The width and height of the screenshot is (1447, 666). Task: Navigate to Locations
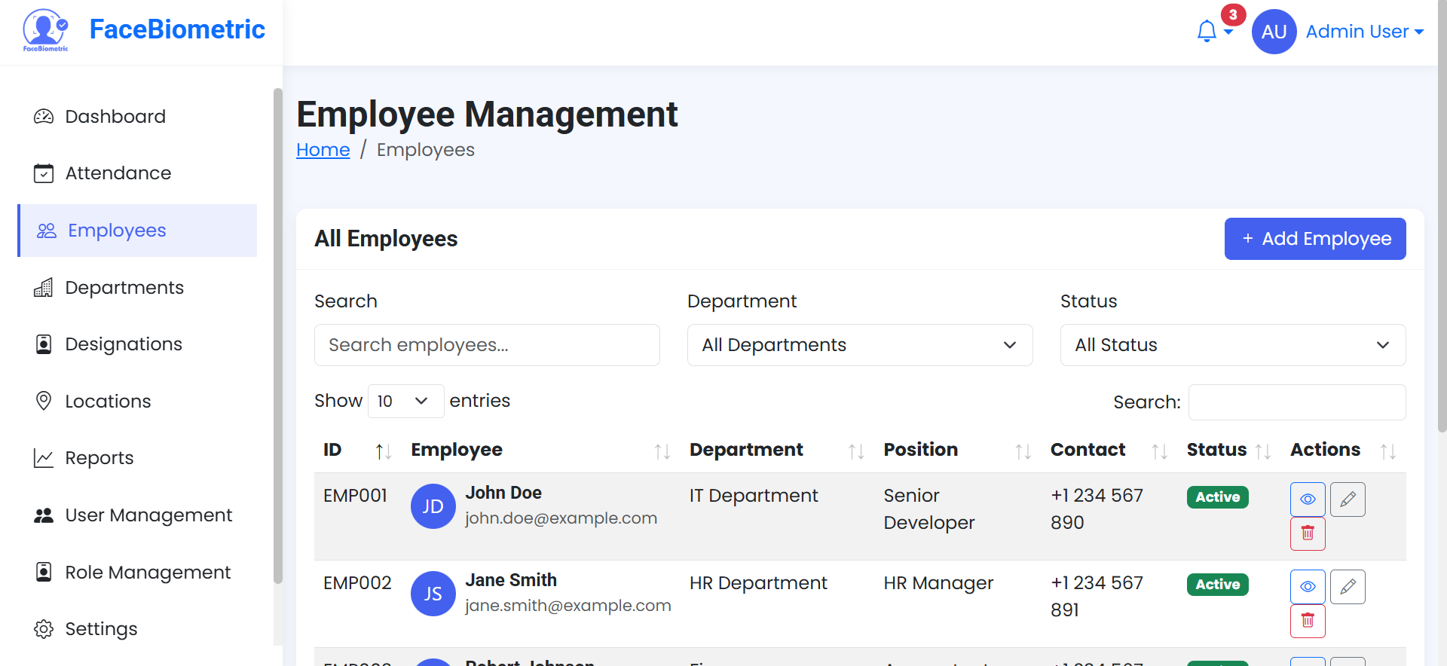pyautogui.click(x=137, y=401)
